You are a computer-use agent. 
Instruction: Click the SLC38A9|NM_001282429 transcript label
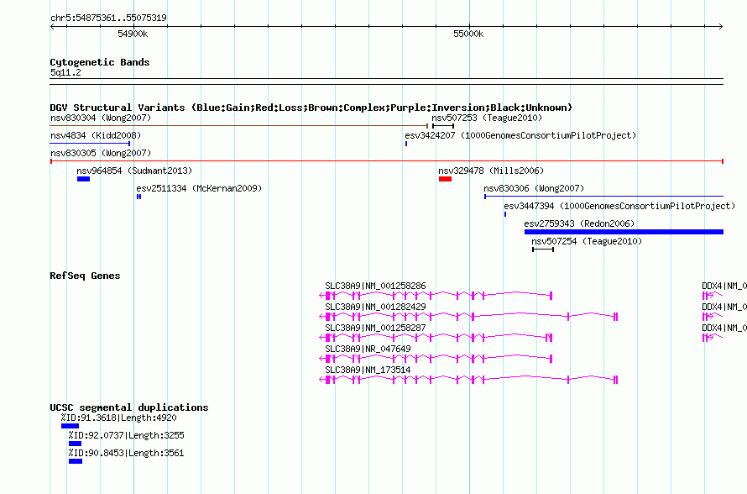pyautogui.click(x=375, y=307)
